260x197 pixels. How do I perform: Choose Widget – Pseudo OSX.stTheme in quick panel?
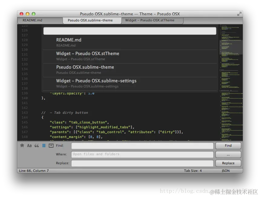tap(130, 56)
